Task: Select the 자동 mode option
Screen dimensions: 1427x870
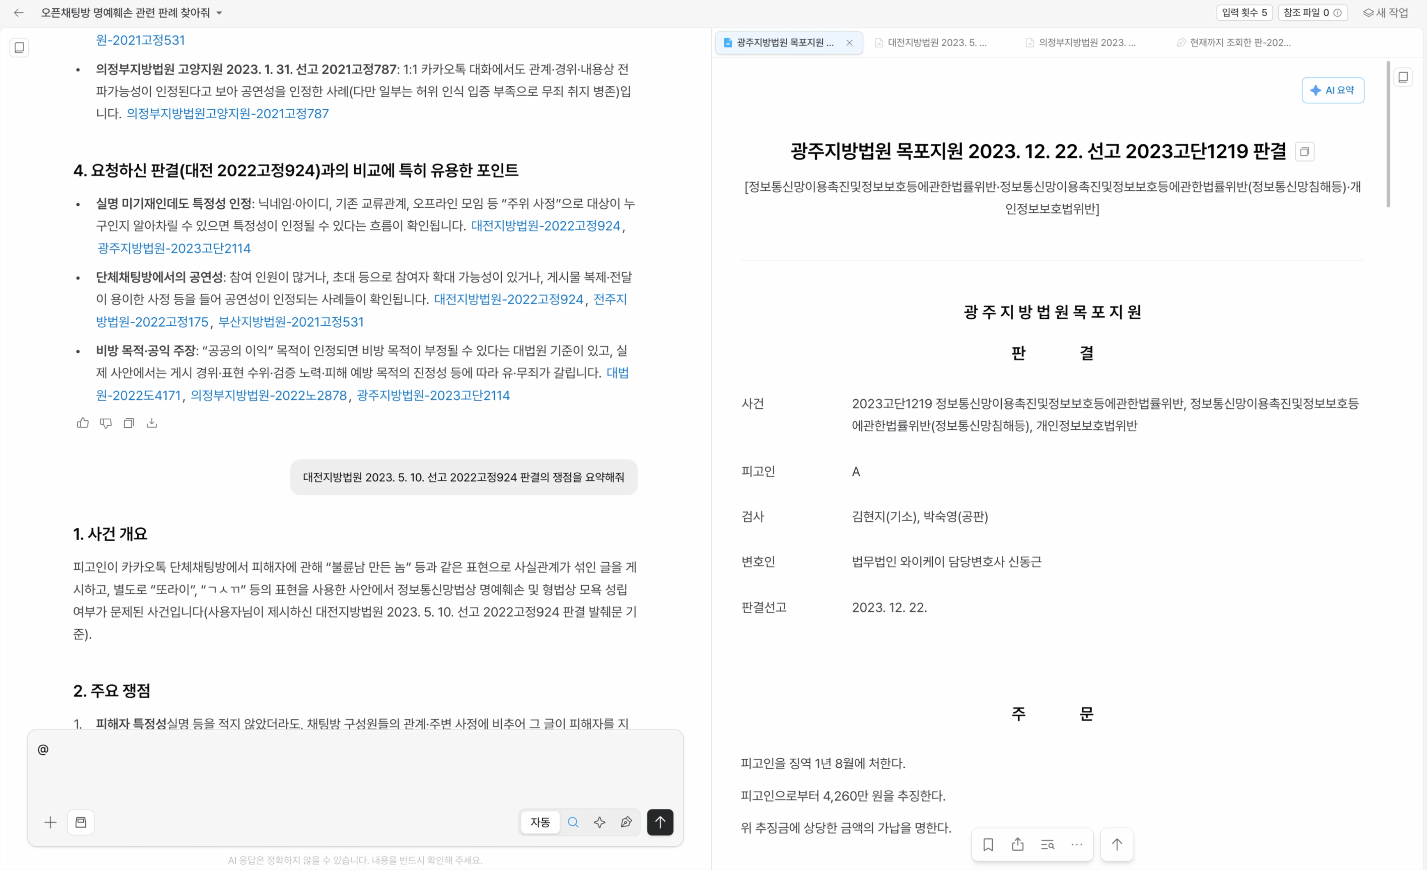Action: 540,822
